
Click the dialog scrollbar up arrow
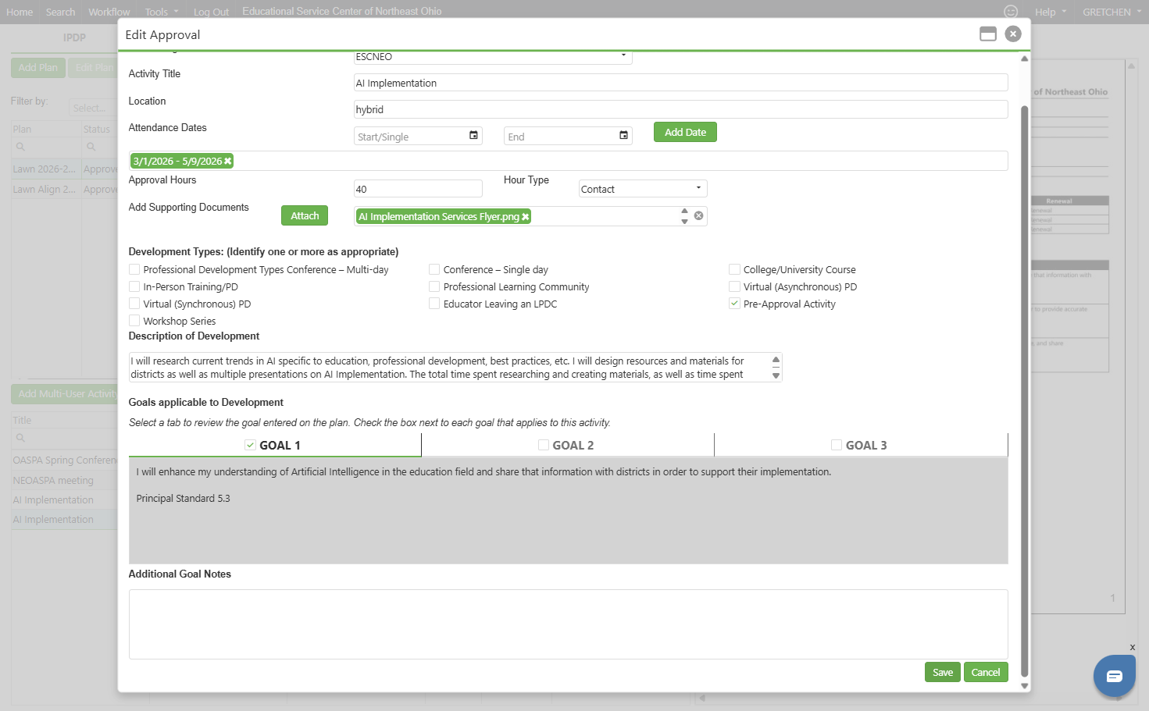(x=1024, y=59)
